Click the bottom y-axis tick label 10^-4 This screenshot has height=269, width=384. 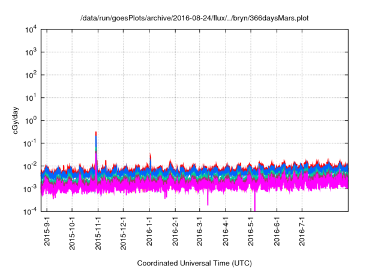click(30, 211)
